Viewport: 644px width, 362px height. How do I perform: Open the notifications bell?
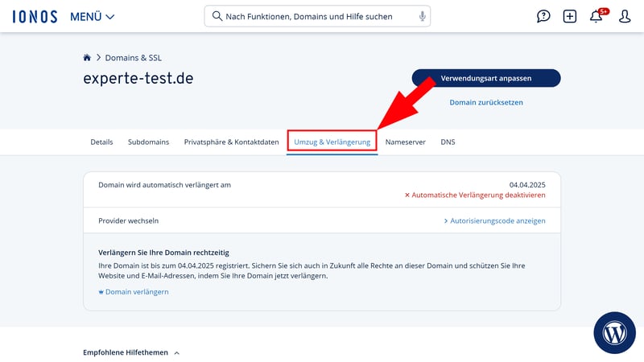pos(597,16)
